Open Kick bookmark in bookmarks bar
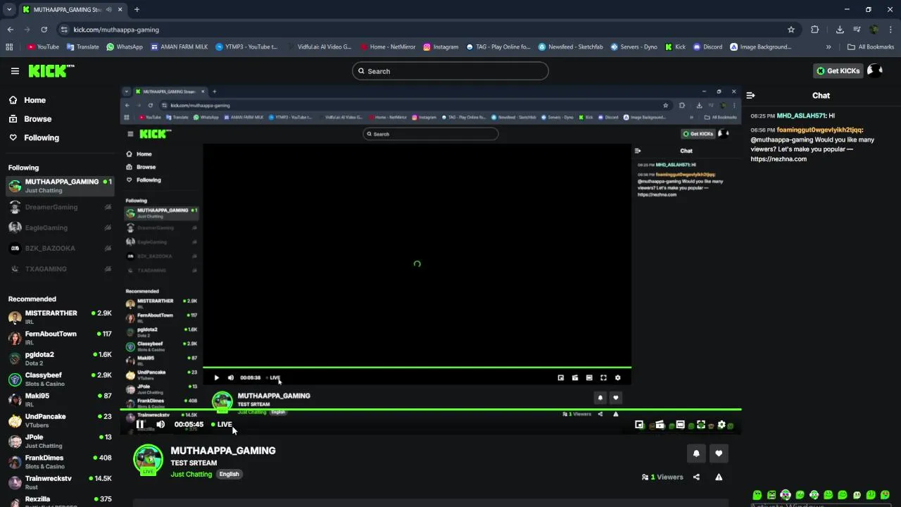Screen dimensions: 901x507 675,47
